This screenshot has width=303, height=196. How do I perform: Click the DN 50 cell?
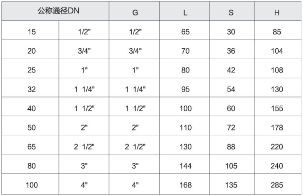tap(30, 126)
